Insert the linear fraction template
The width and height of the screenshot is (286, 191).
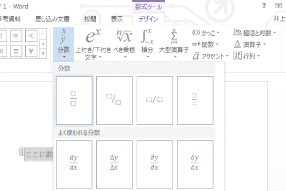click(x=154, y=101)
